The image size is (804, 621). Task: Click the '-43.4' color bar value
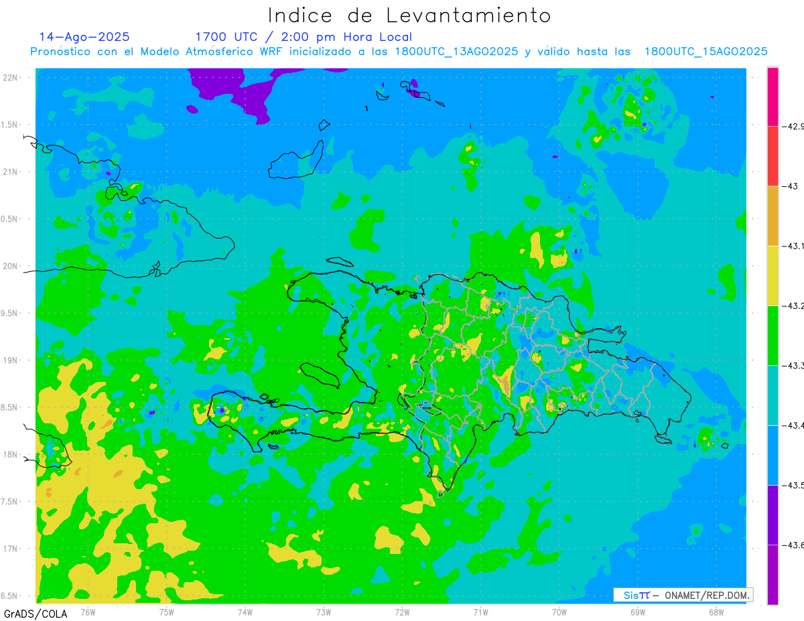pos(794,425)
